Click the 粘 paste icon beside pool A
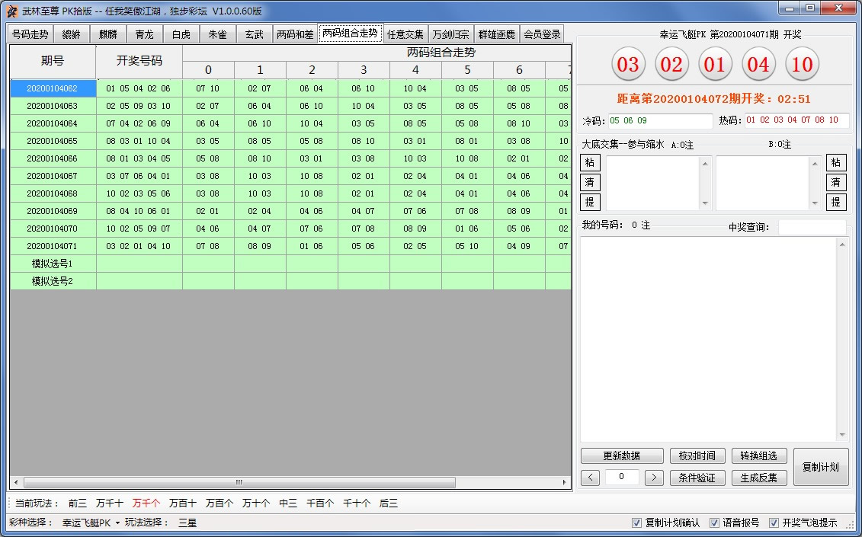This screenshot has width=862, height=537. coord(590,162)
